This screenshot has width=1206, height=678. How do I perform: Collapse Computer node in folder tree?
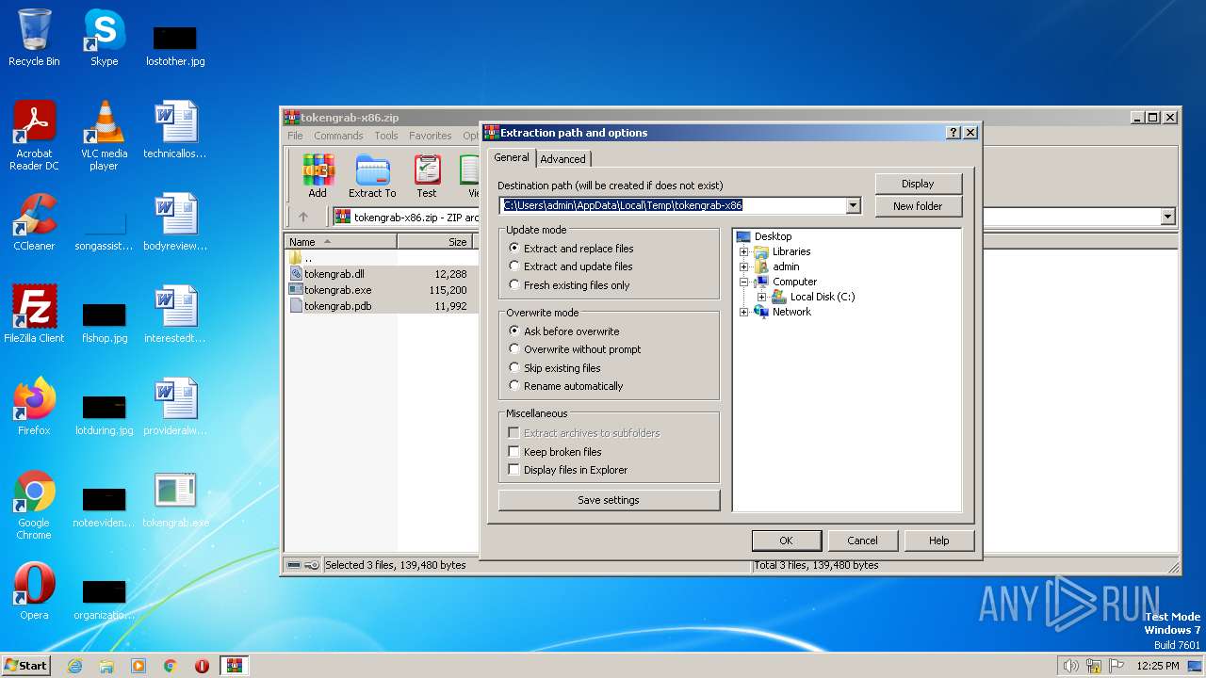click(743, 282)
